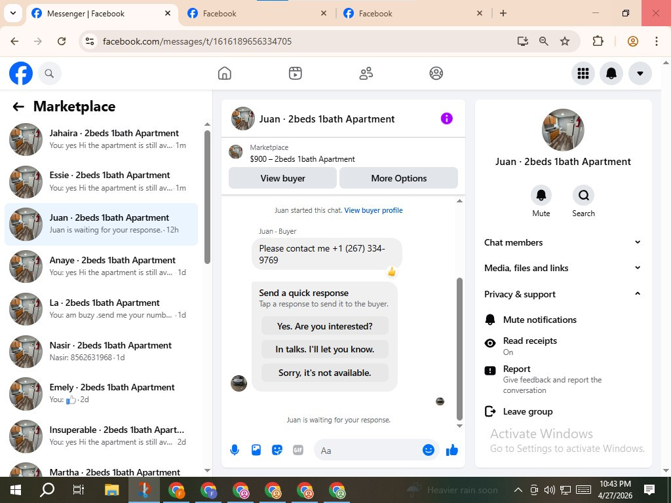Open Emely's apartment conversation

click(x=102, y=394)
